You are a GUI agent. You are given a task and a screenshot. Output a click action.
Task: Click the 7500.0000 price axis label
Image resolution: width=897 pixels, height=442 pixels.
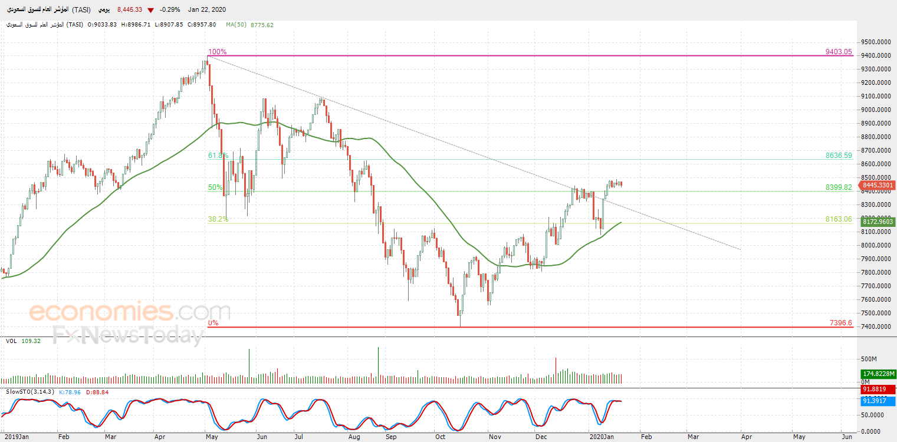click(x=878, y=313)
